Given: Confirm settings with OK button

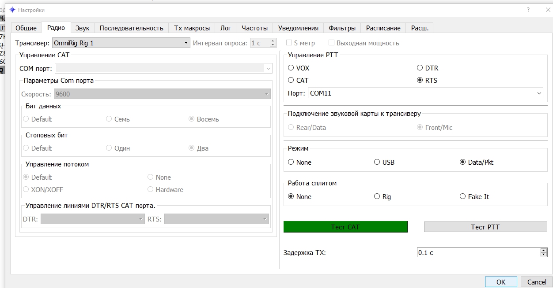Looking at the screenshot, I should tap(500, 282).
